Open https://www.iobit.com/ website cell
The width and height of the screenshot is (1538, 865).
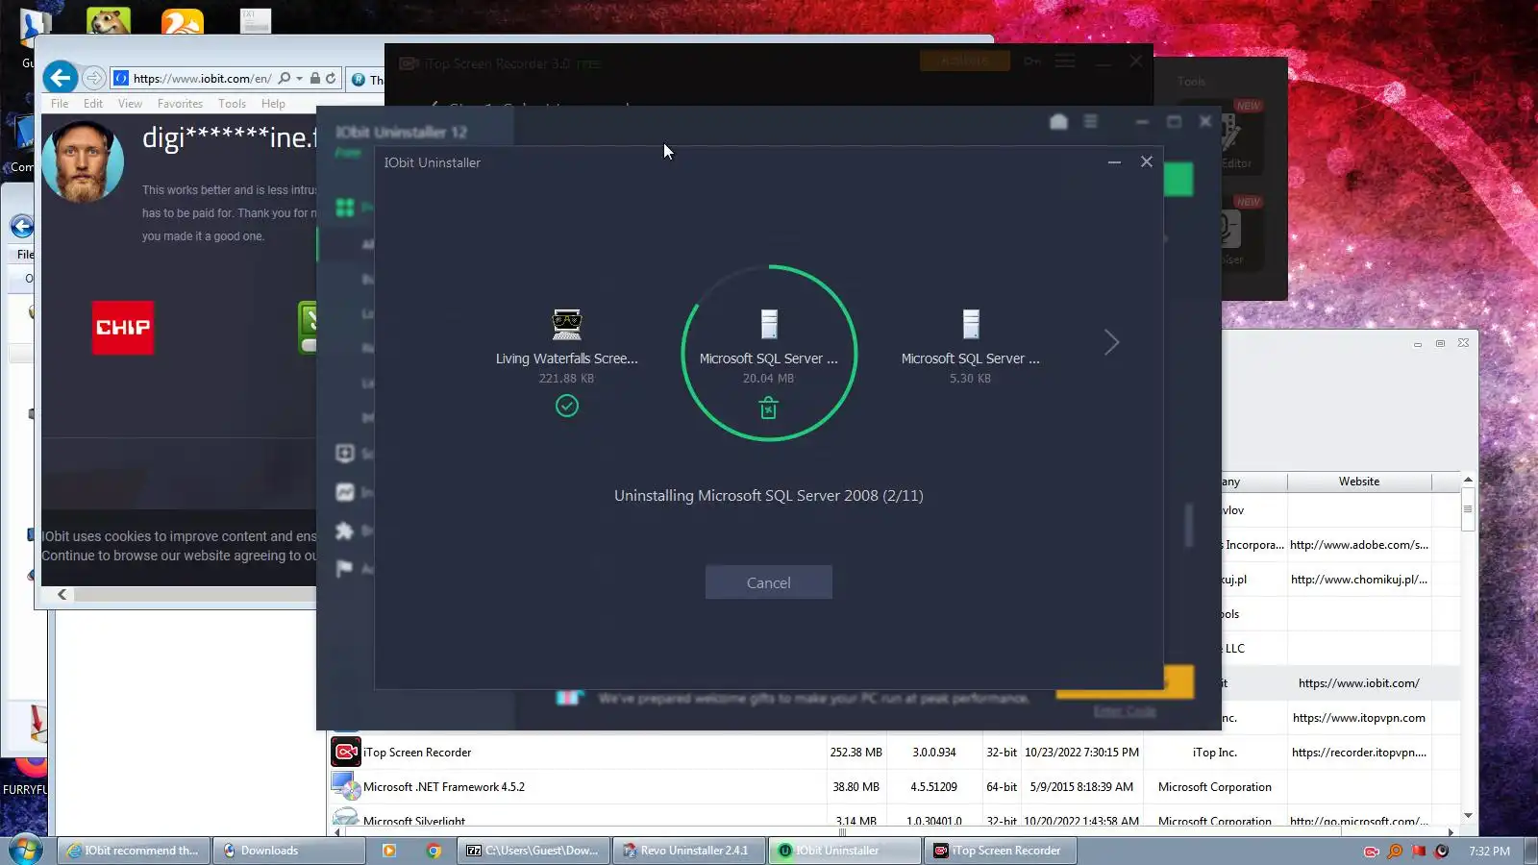[1358, 683]
